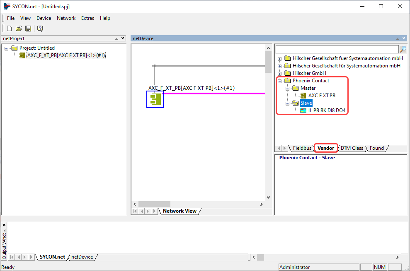Click Network View horizontal scroll left arrow
Viewport: 410px width, 271px height.
pos(135,204)
